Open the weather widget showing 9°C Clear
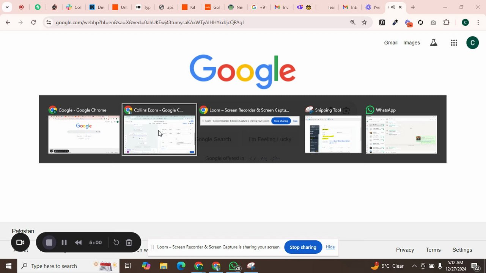Screen dimensions: 486x273 click(387, 266)
